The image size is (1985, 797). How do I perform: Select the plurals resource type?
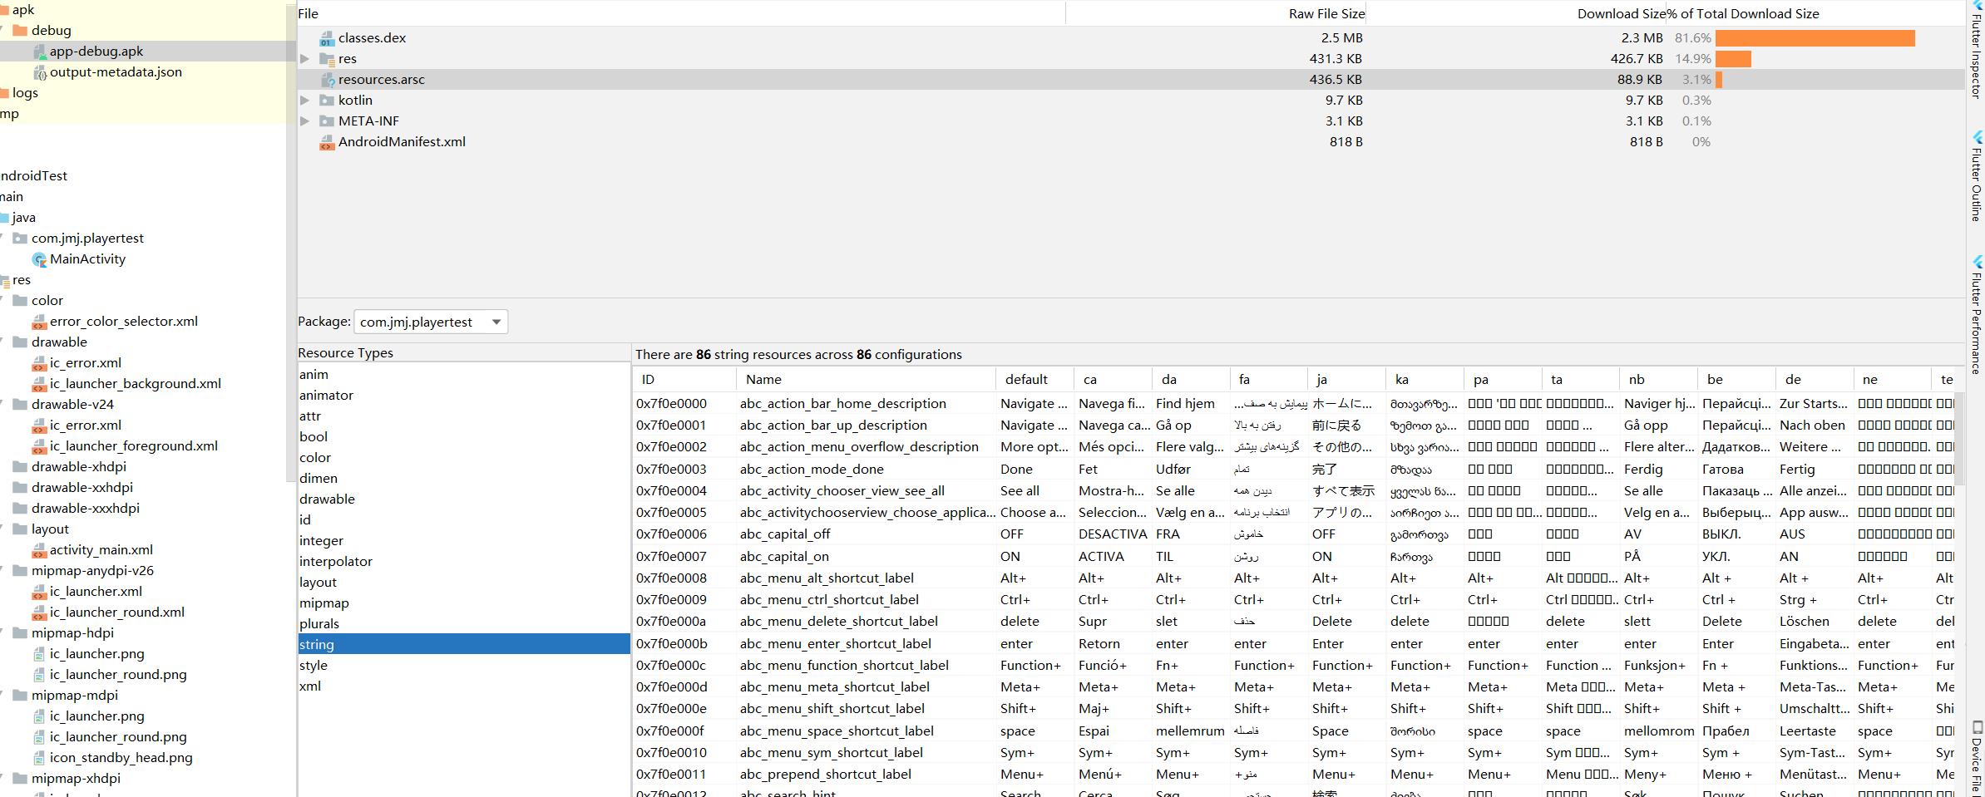[x=464, y=624]
